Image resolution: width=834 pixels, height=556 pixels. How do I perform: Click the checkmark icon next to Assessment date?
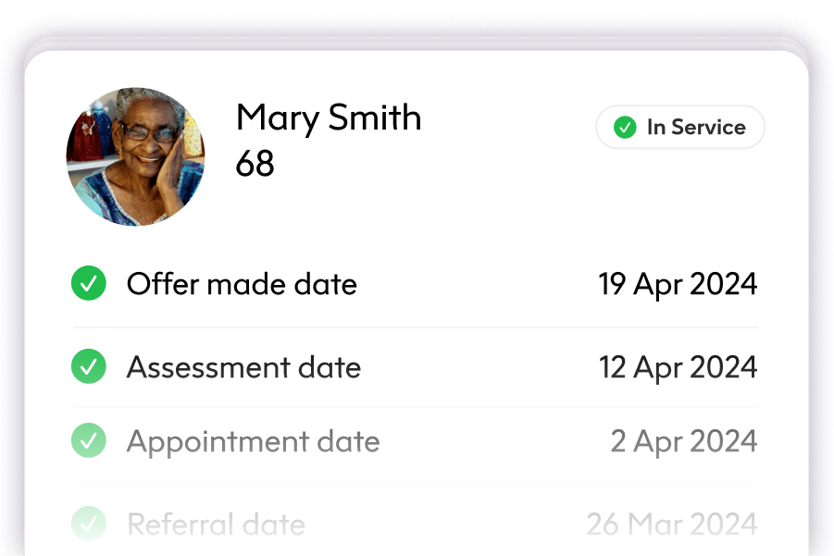(x=89, y=367)
